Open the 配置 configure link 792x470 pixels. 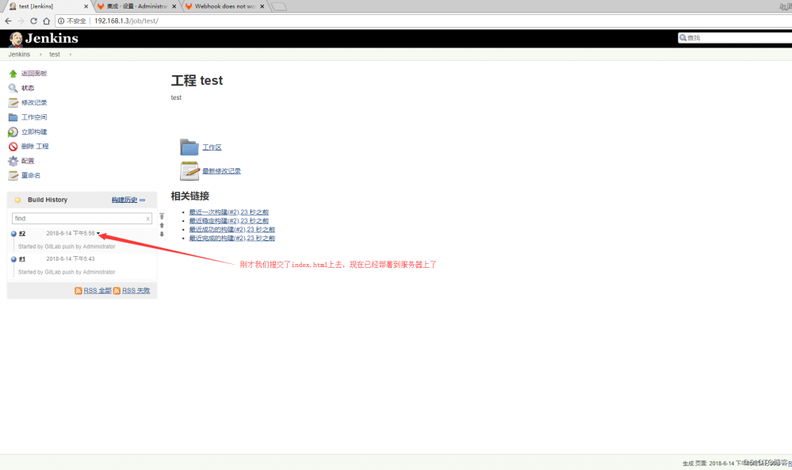(x=28, y=161)
